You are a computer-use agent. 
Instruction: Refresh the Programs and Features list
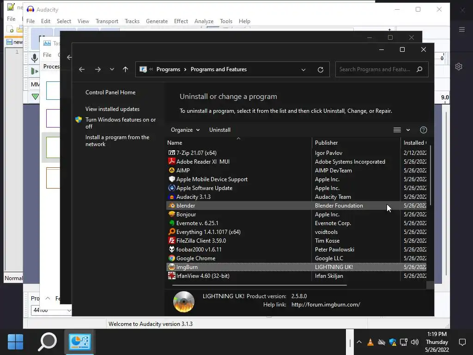tap(321, 69)
